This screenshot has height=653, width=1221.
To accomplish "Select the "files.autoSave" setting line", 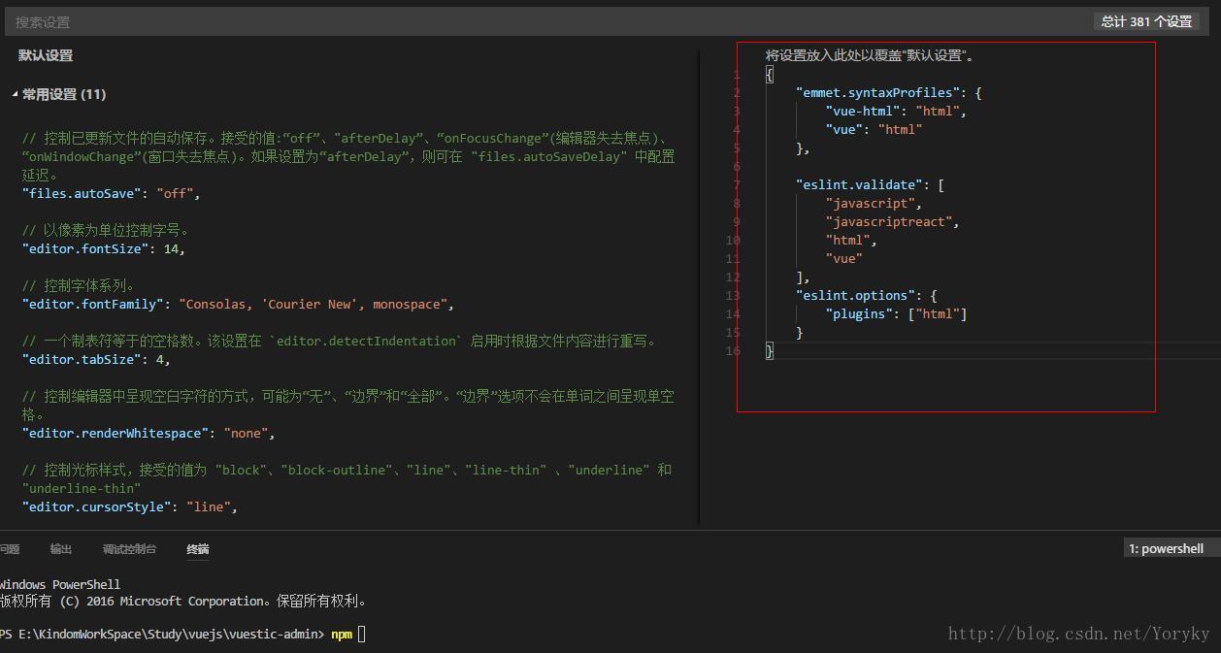I will click(111, 193).
